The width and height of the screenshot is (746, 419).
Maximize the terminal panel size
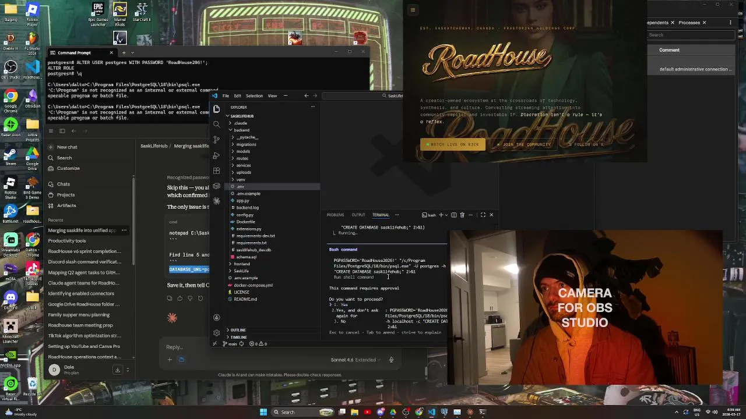[483, 215]
